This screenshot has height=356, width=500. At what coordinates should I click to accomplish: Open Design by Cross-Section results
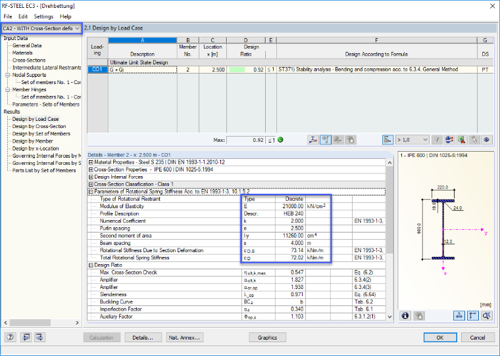(x=39, y=126)
